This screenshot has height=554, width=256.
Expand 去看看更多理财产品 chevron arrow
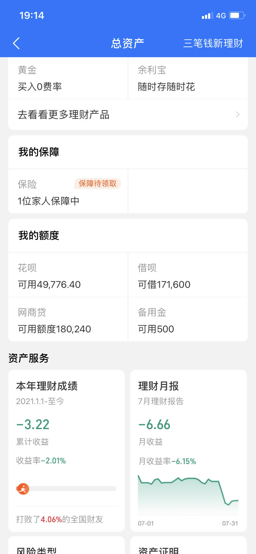[238, 115]
